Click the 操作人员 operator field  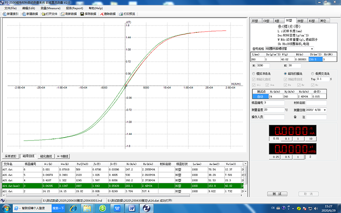click(274, 117)
